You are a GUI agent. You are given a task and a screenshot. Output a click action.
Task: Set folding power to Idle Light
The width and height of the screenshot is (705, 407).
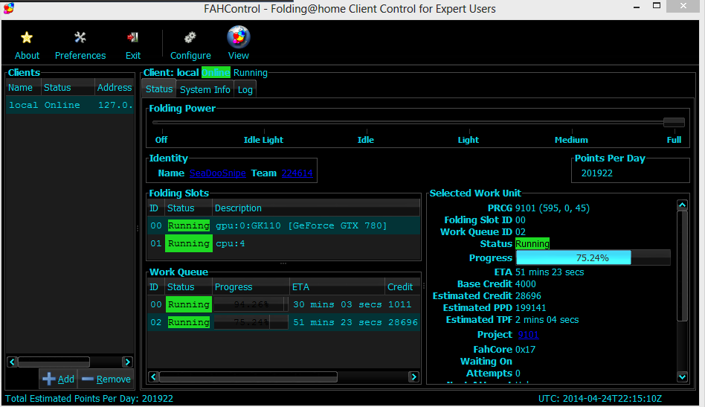(x=263, y=140)
